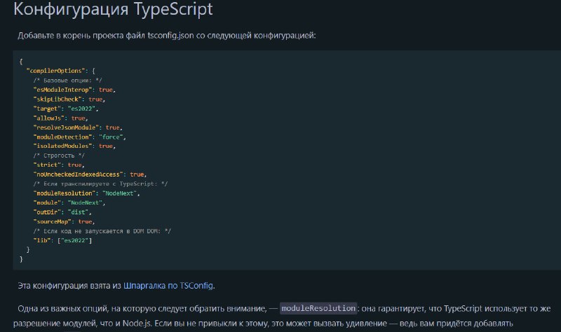Screen dimensions: 561x332
Task: Click the Одна из важных опций paragraph
Action: (282, 316)
